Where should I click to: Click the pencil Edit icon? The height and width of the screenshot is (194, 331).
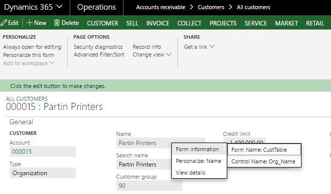(4, 23)
